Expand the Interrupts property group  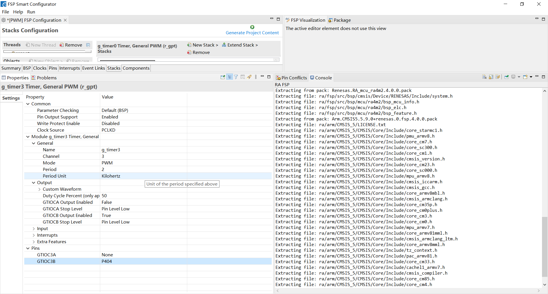[x=34, y=235]
